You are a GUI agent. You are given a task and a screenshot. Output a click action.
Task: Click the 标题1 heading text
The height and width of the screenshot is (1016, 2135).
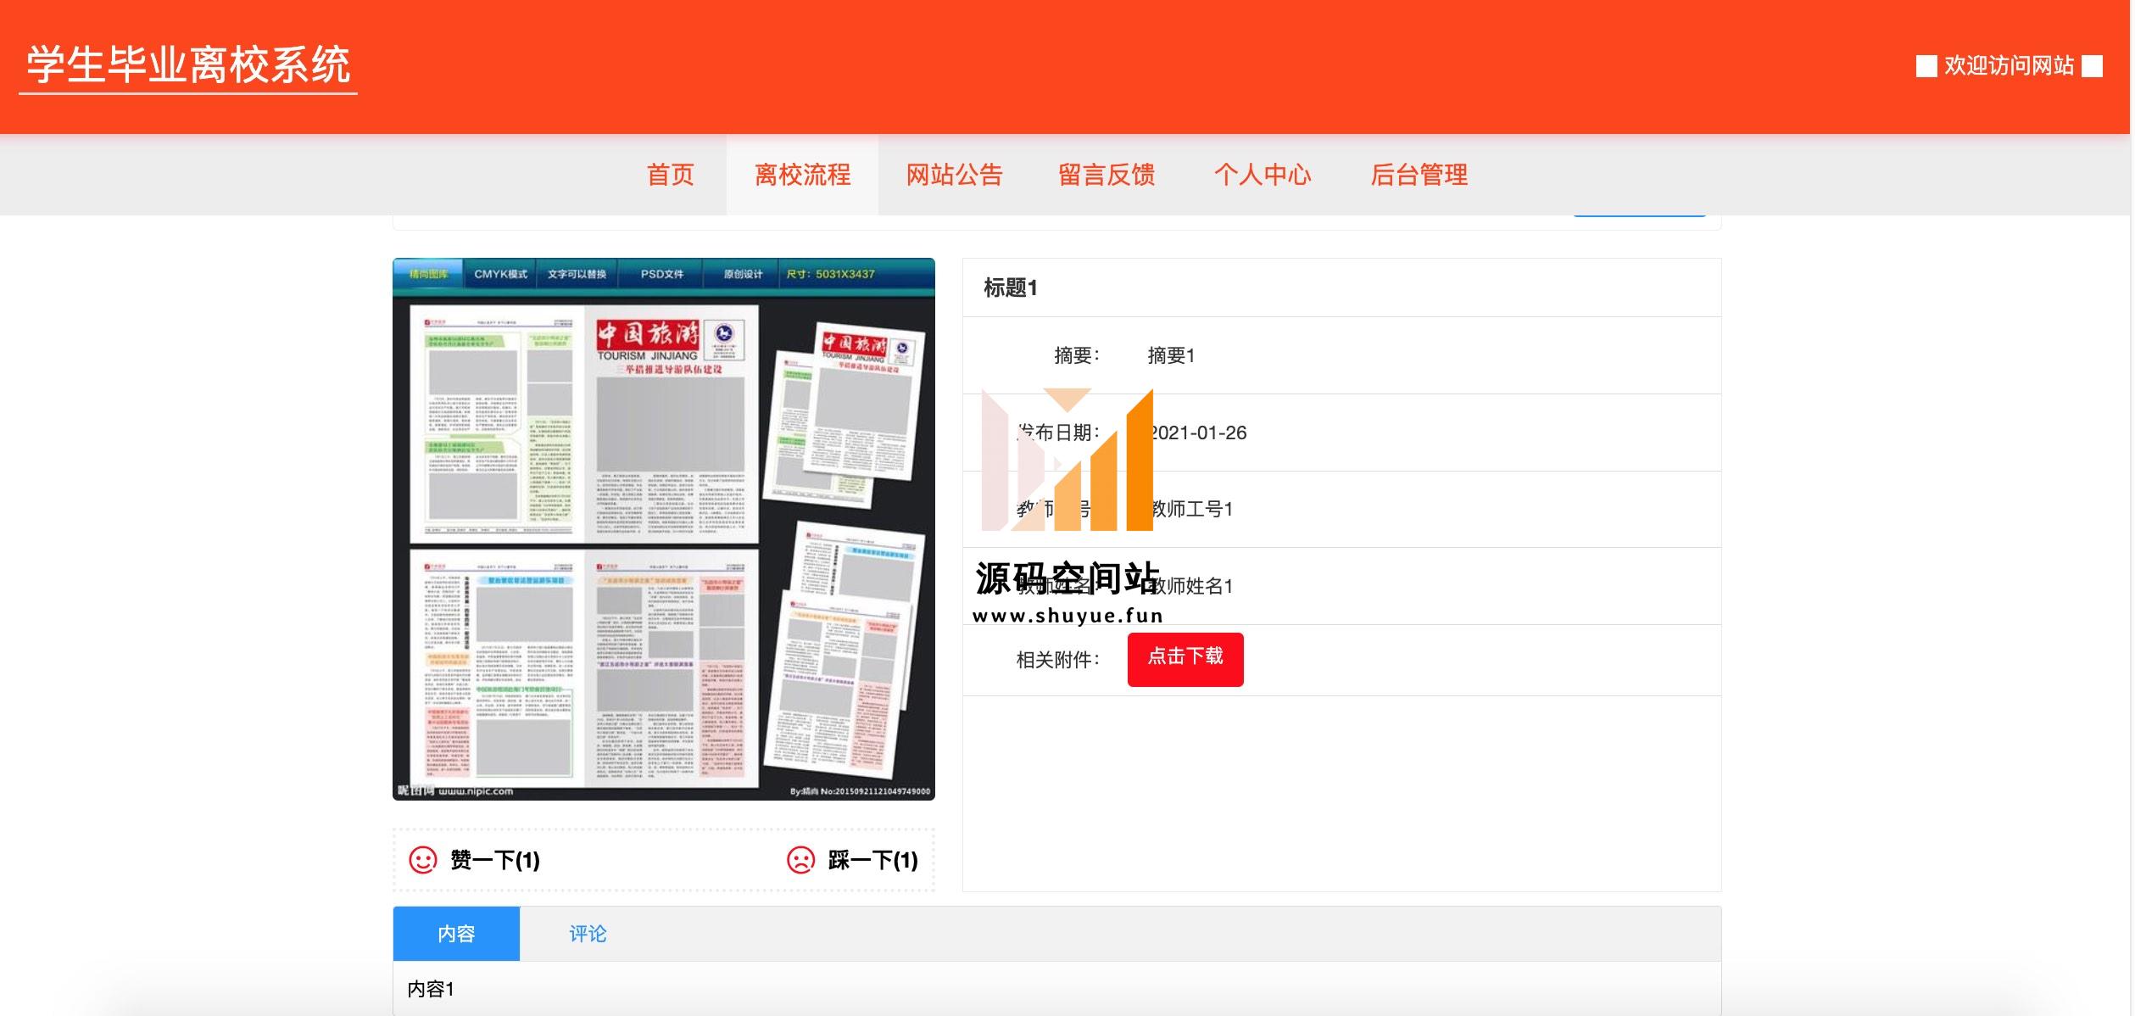[1010, 288]
